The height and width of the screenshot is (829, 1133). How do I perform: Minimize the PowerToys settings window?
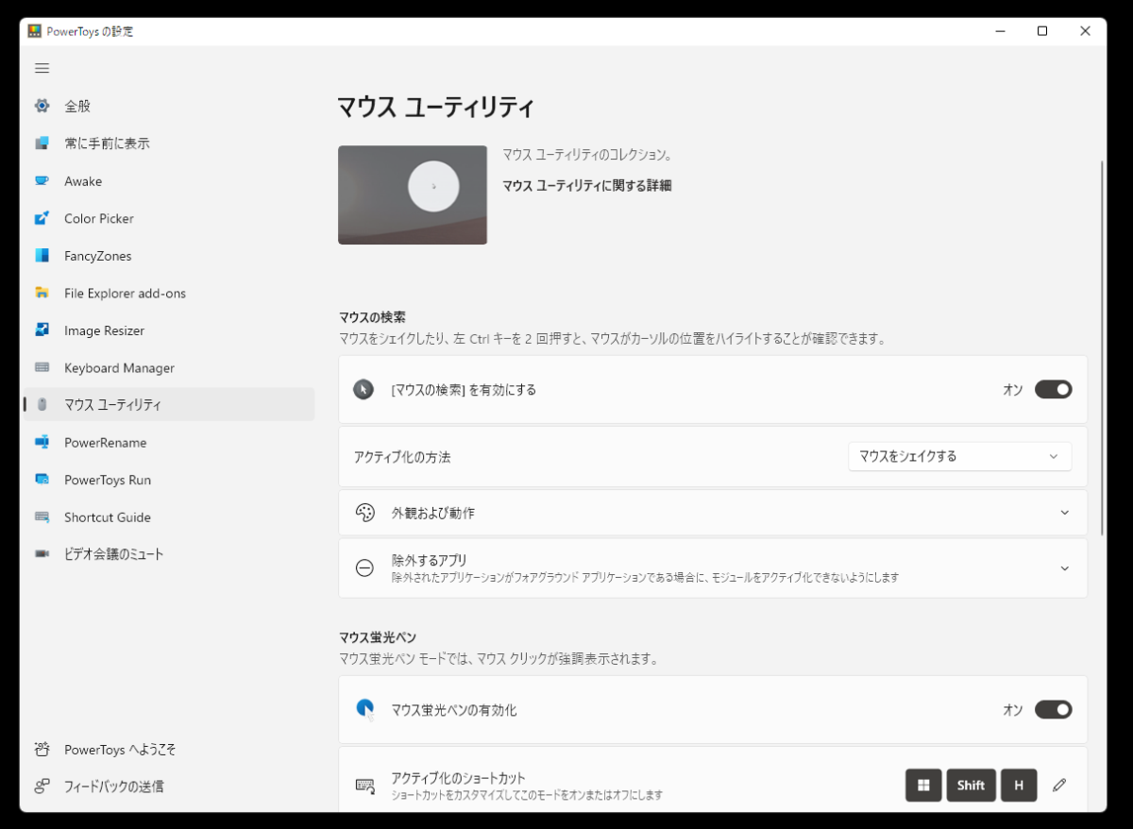tap(999, 31)
